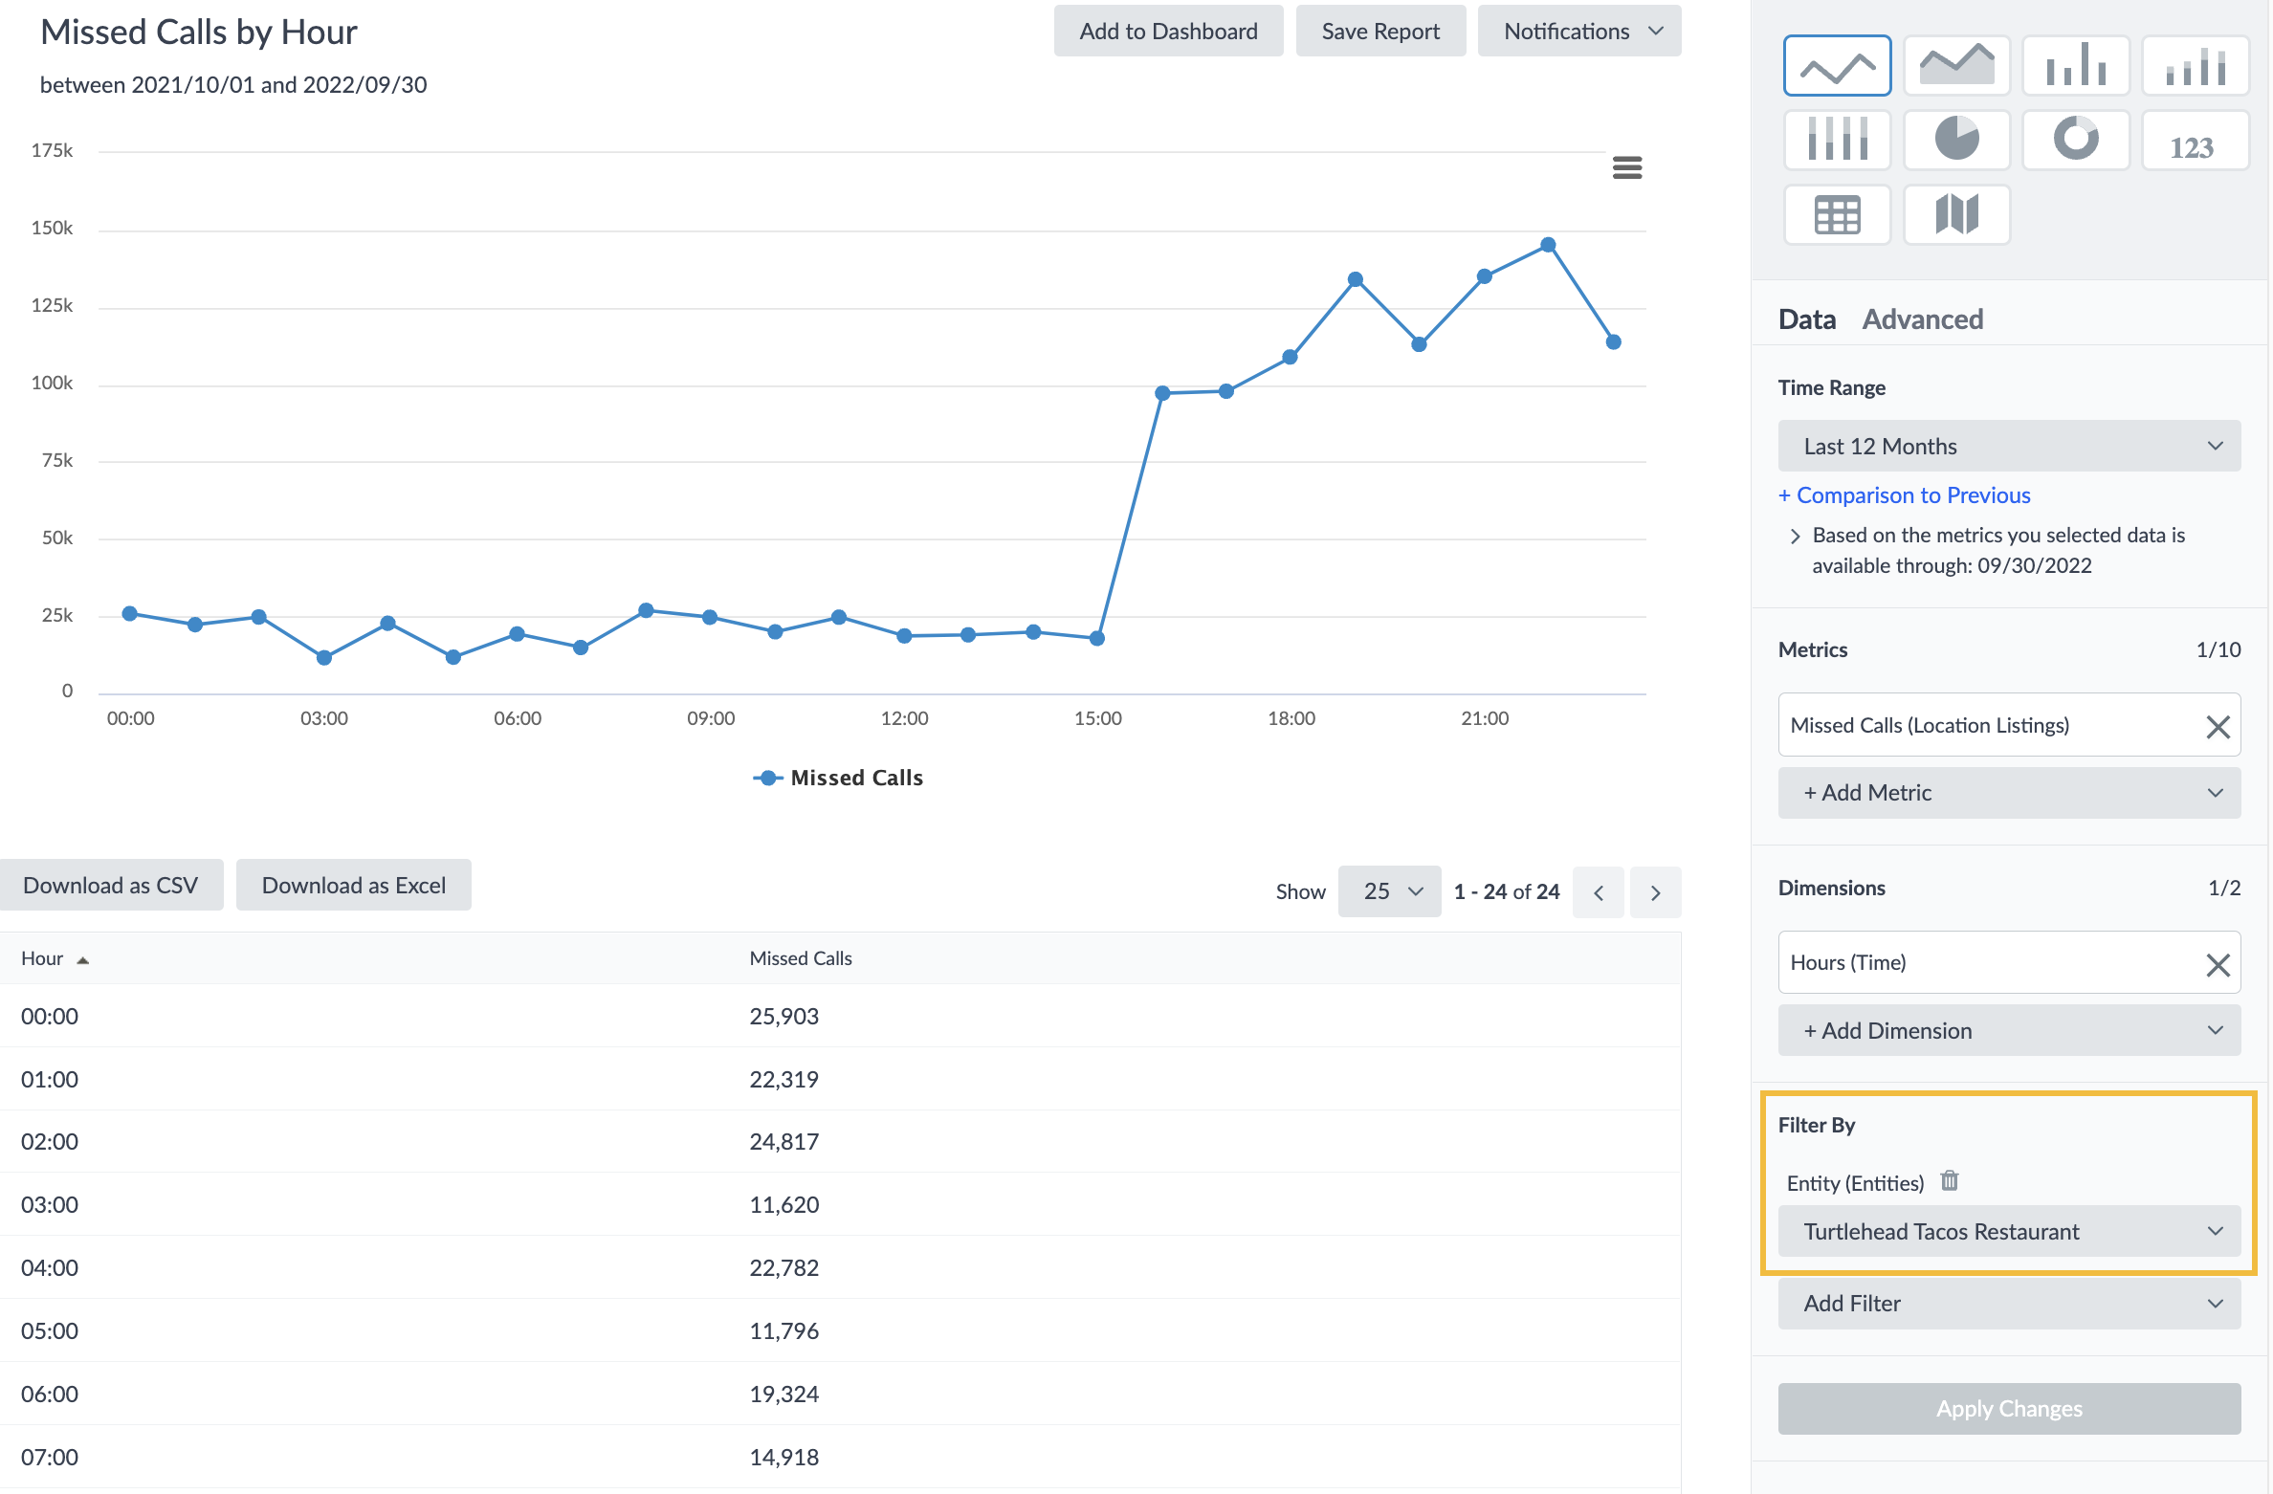Select the donut chart type icon
Image resolution: width=2273 pixels, height=1494 pixels.
click(2076, 141)
